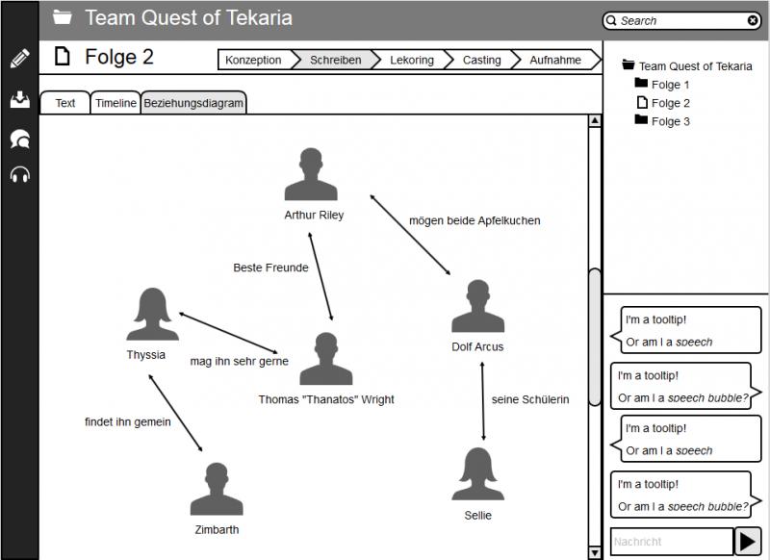Open Folge 1 folder in tree
770x560 pixels.
(x=670, y=85)
